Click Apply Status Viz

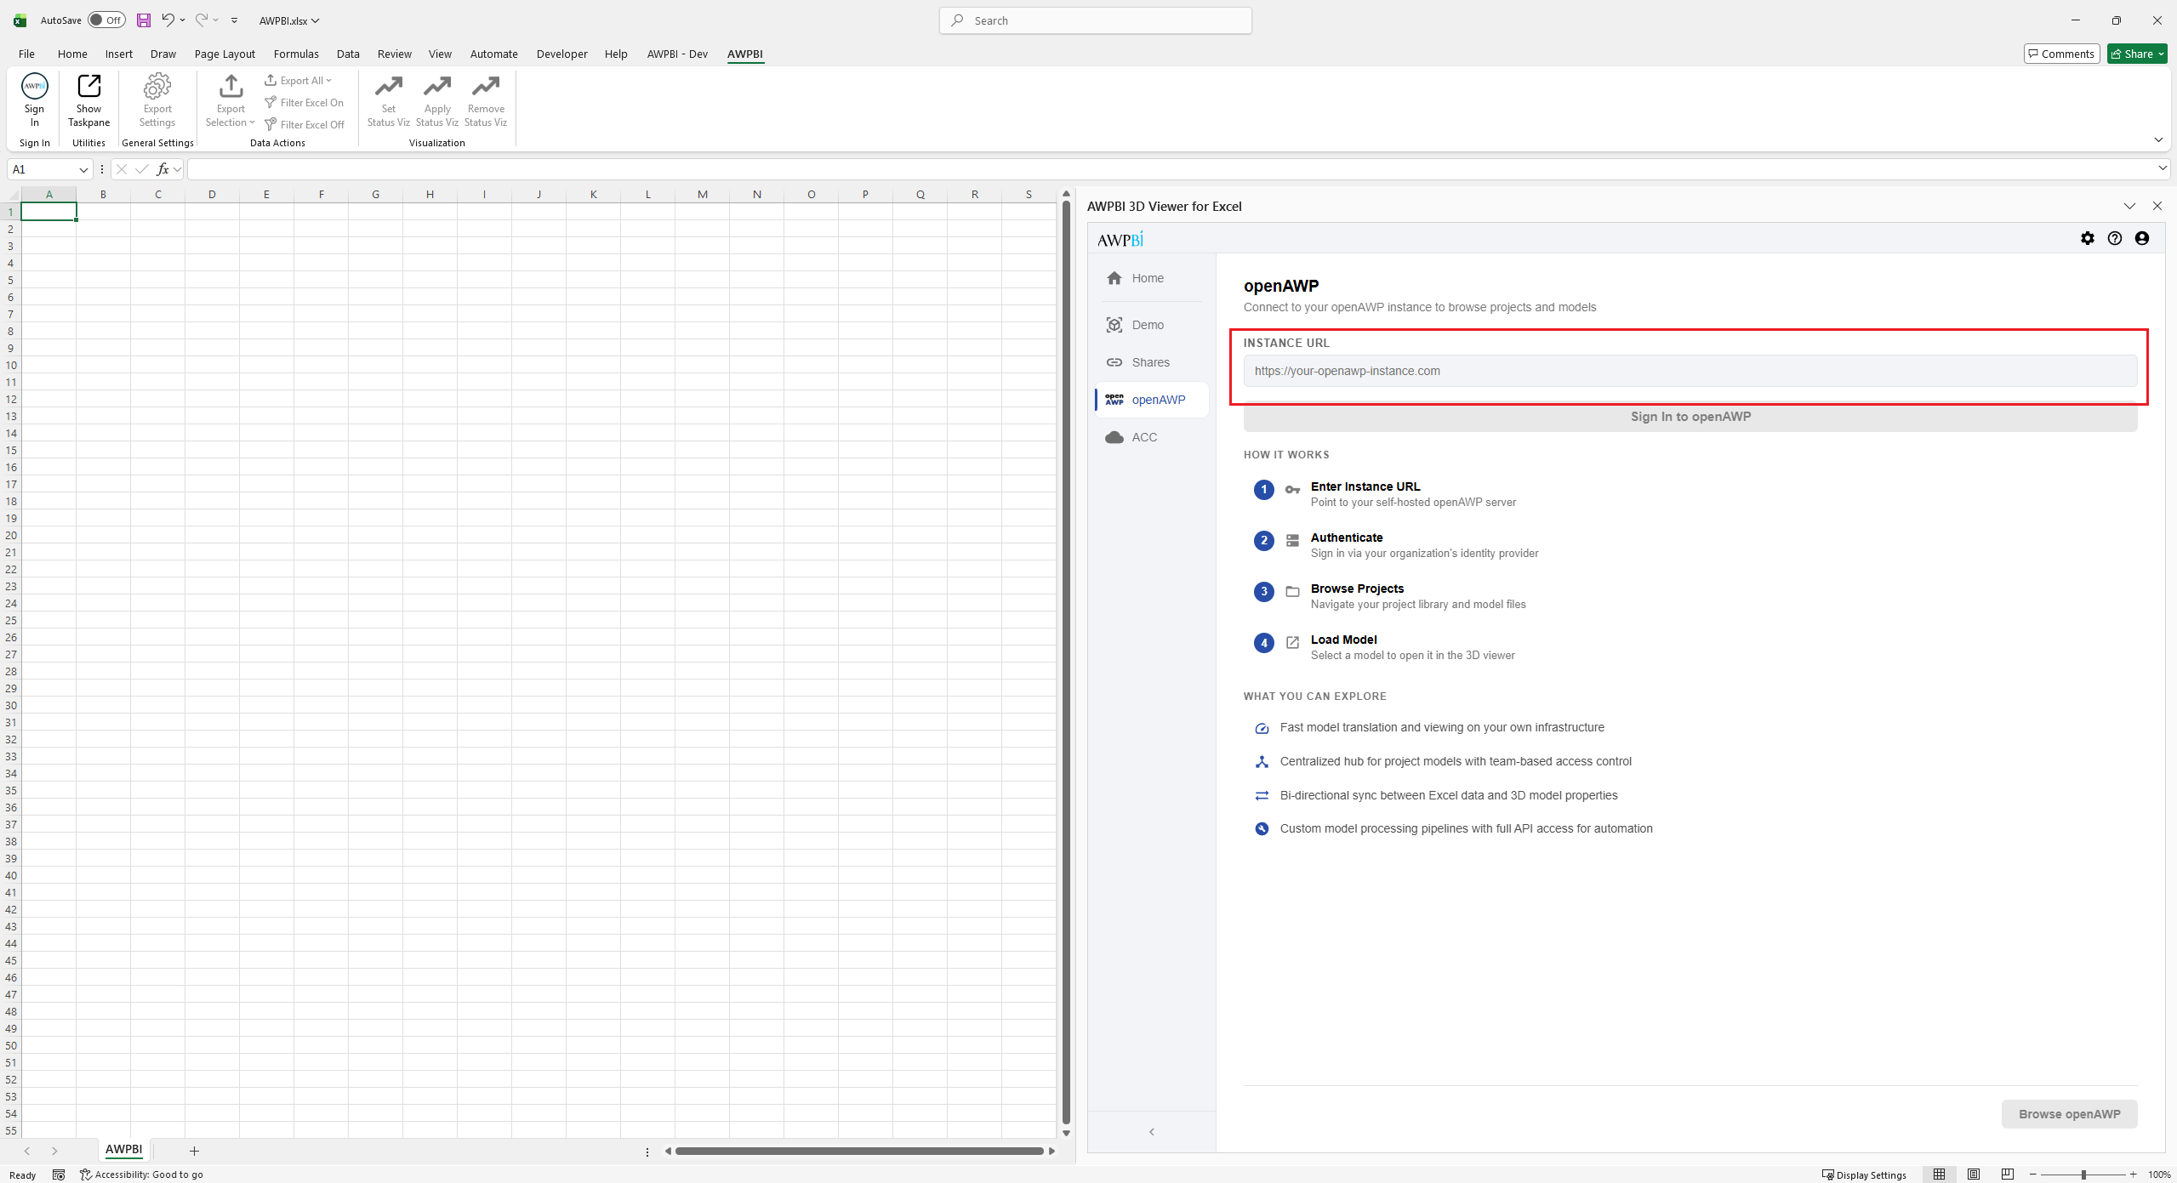coord(437,100)
